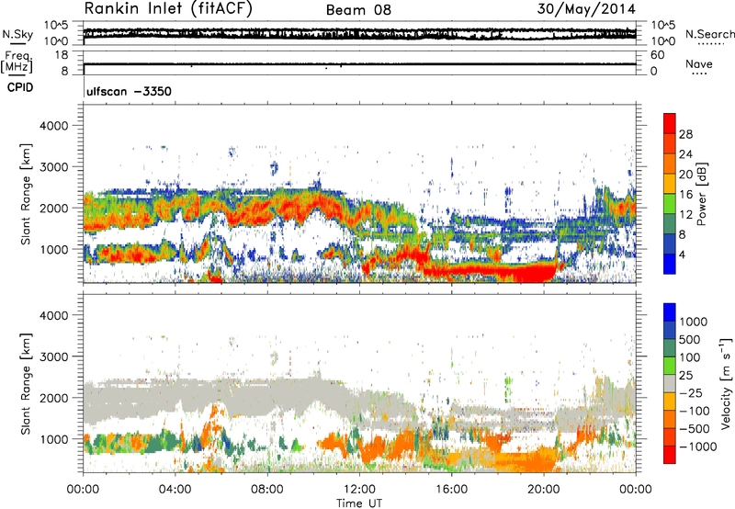Pick the light green 12–16 dB power colorbar segment
The height and width of the screenshot is (509, 735).
pyautogui.click(x=670, y=204)
